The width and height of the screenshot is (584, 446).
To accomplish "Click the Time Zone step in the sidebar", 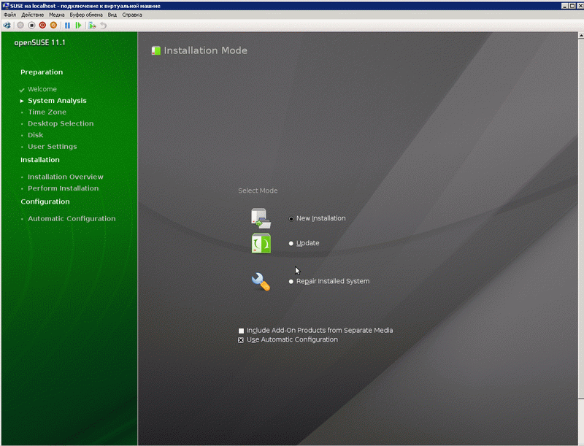I will pos(47,112).
